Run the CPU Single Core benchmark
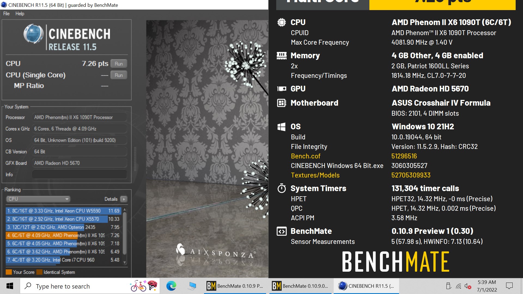This screenshot has height=294, width=523. [x=119, y=75]
